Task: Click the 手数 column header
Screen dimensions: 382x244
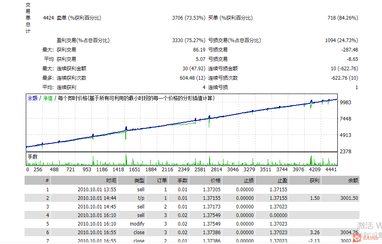Action: [x=179, y=181]
